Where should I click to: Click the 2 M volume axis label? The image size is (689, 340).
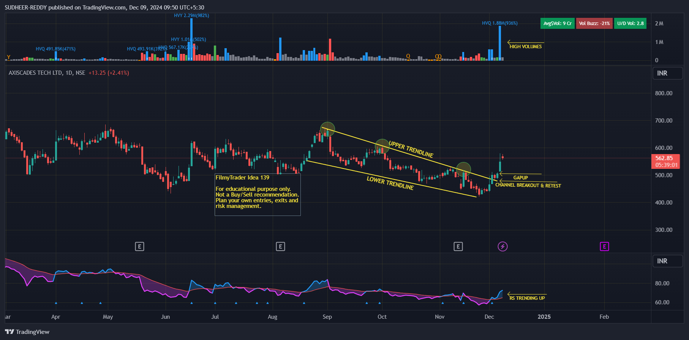[659, 24]
